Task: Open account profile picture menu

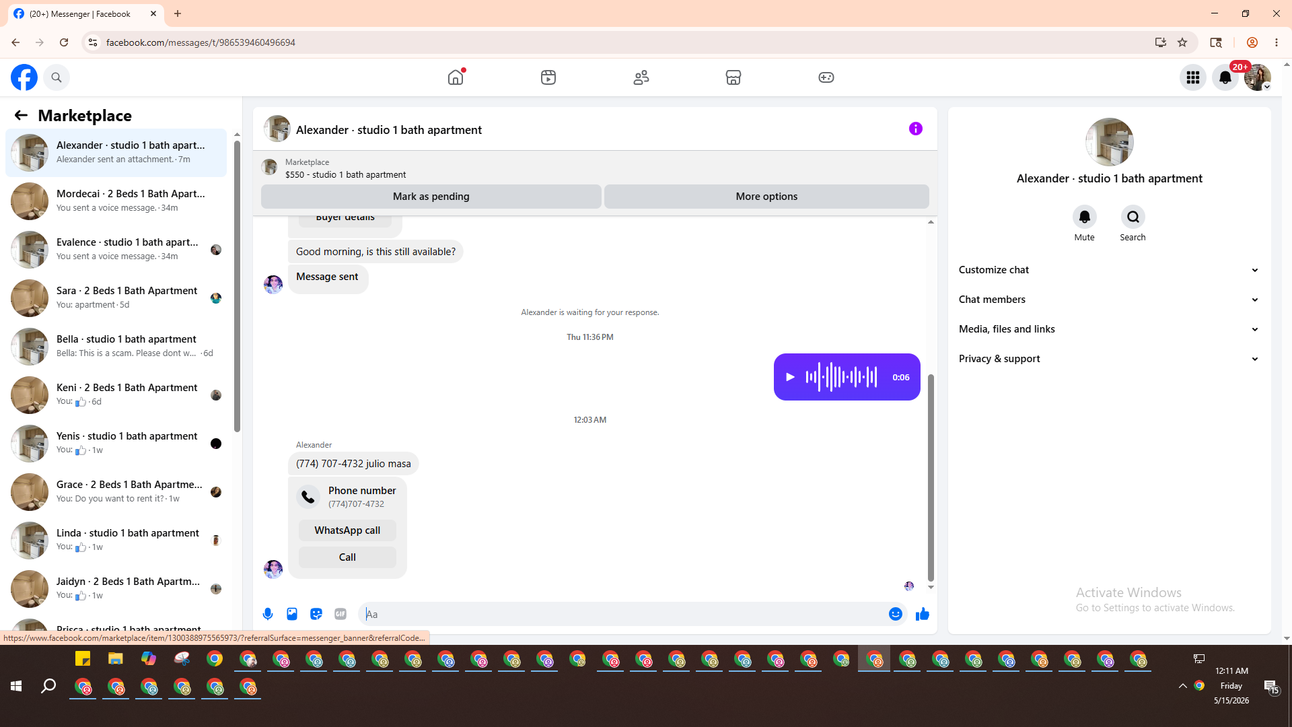Action: pyautogui.click(x=1258, y=77)
